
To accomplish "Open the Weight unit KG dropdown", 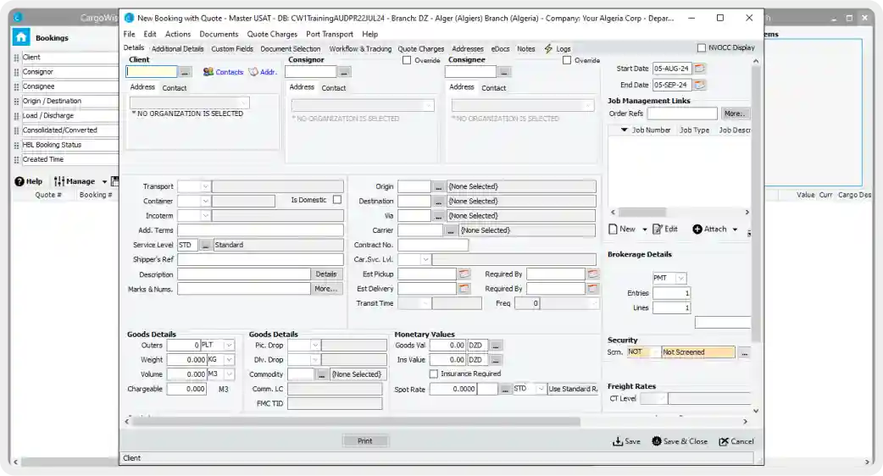I will pyautogui.click(x=228, y=359).
